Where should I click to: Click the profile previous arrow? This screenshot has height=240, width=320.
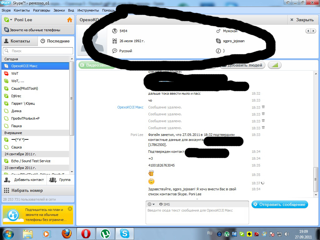[x=308, y=31]
